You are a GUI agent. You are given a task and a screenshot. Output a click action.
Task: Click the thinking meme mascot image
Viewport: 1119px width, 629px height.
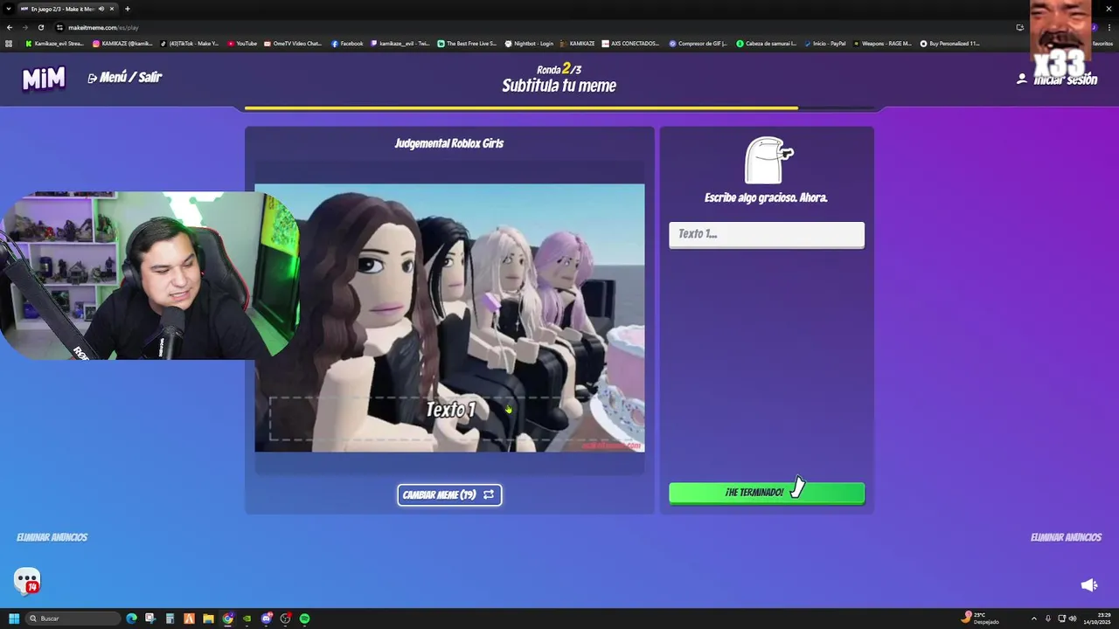pos(767,160)
